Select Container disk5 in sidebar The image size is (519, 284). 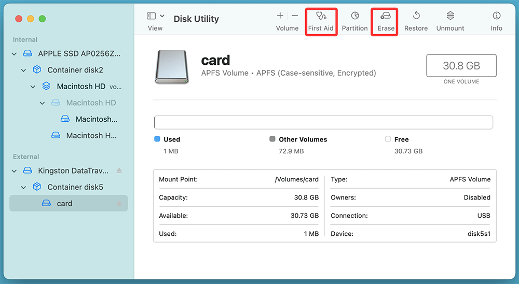69,187
